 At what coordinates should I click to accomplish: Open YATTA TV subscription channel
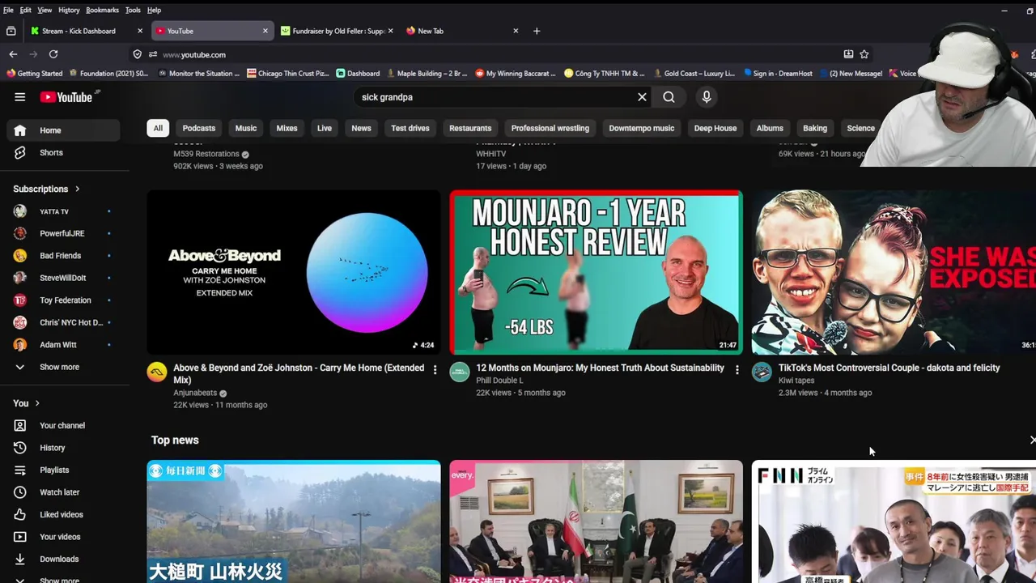click(x=63, y=211)
